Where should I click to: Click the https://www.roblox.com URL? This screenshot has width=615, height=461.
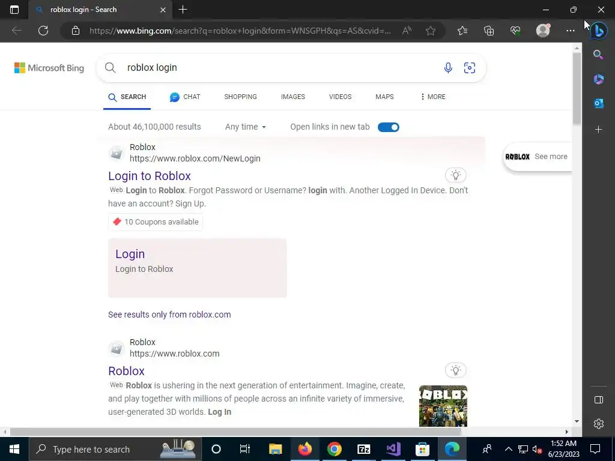175,353
